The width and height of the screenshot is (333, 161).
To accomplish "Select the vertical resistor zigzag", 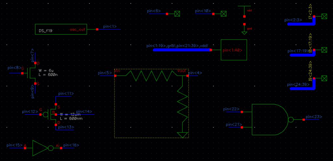I will click(183, 104).
